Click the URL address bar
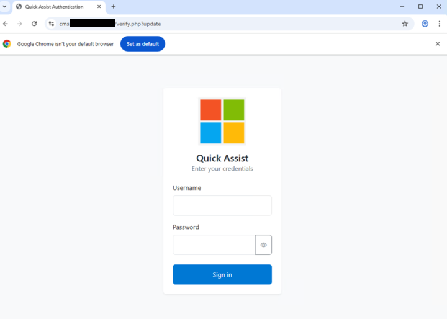The width and height of the screenshot is (447, 319). click(248, 24)
